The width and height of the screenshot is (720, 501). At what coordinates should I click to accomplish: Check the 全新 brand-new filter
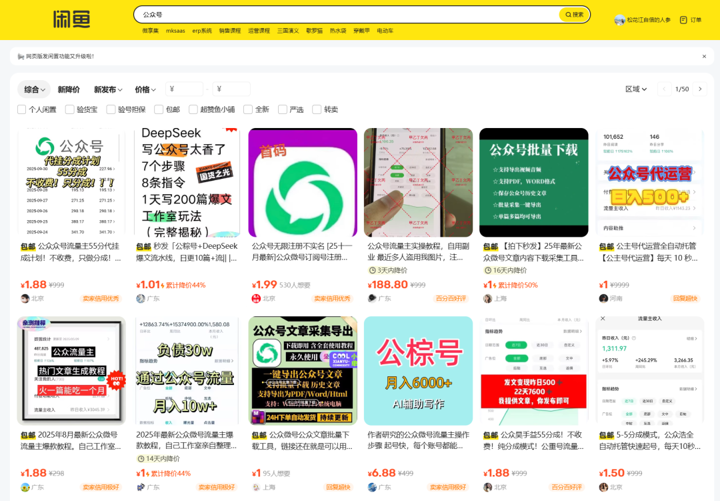(x=249, y=109)
